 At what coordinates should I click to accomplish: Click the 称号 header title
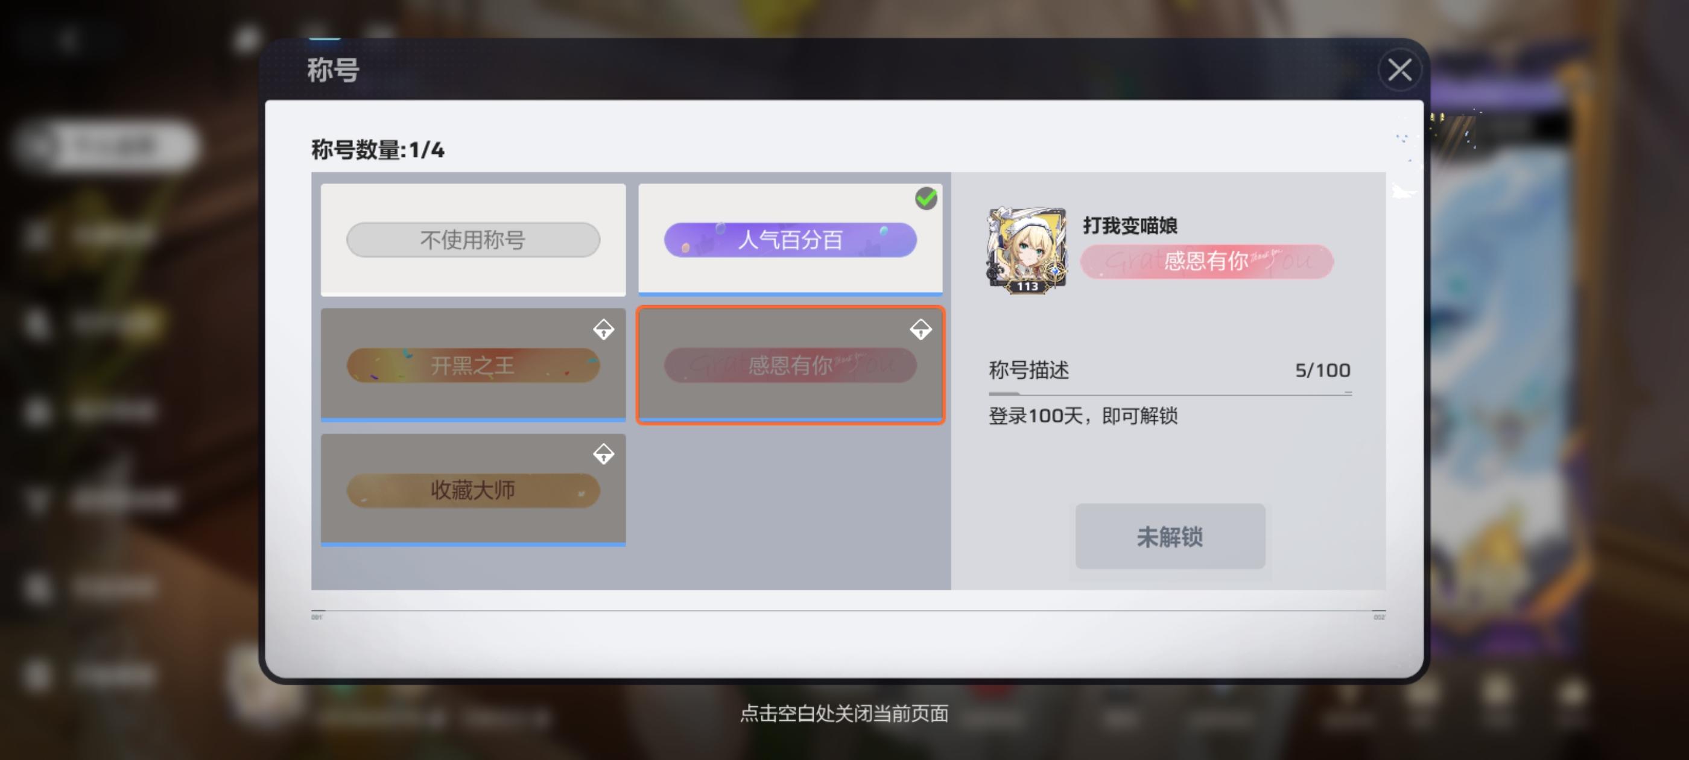(333, 69)
